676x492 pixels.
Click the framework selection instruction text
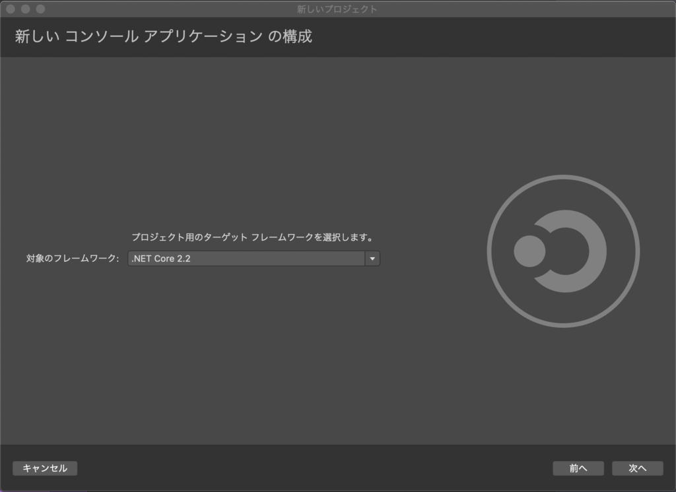tap(253, 236)
